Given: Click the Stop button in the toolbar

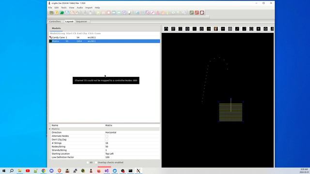Looking at the screenshot, I should pyautogui.click(x=108, y=13).
